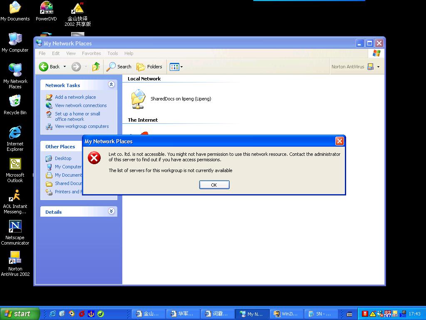Go up one folder level
The height and width of the screenshot is (320, 426).
click(x=96, y=67)
